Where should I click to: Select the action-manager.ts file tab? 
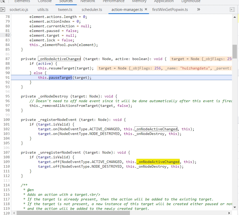(x=127, y=10)
